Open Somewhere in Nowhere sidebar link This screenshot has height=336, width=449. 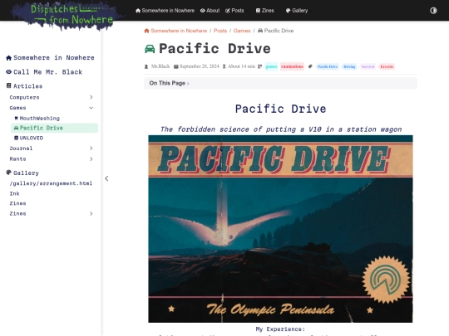point(54,58)
